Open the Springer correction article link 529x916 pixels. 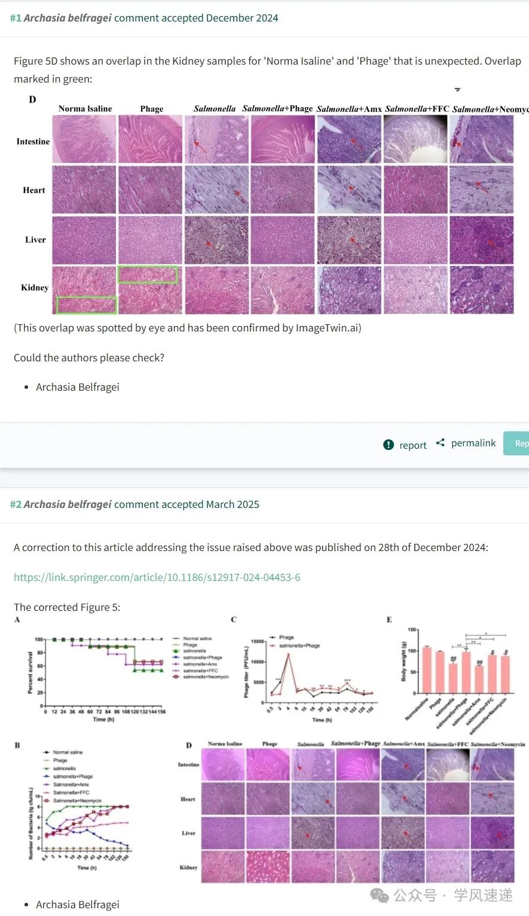(157, 577)
